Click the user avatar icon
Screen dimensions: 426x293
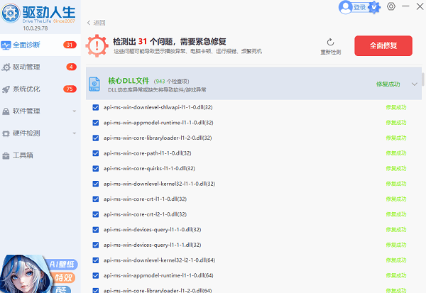(x=345, y=7)
